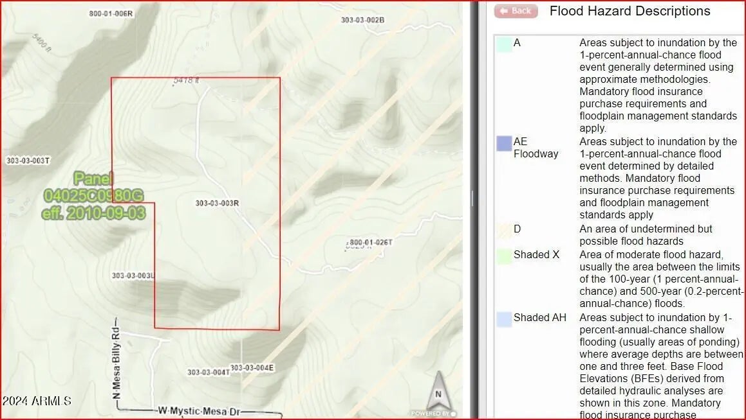The image size is (746, 420).
Task: Click the Shaded X green swatch
Action: click(x=504, y=256)
